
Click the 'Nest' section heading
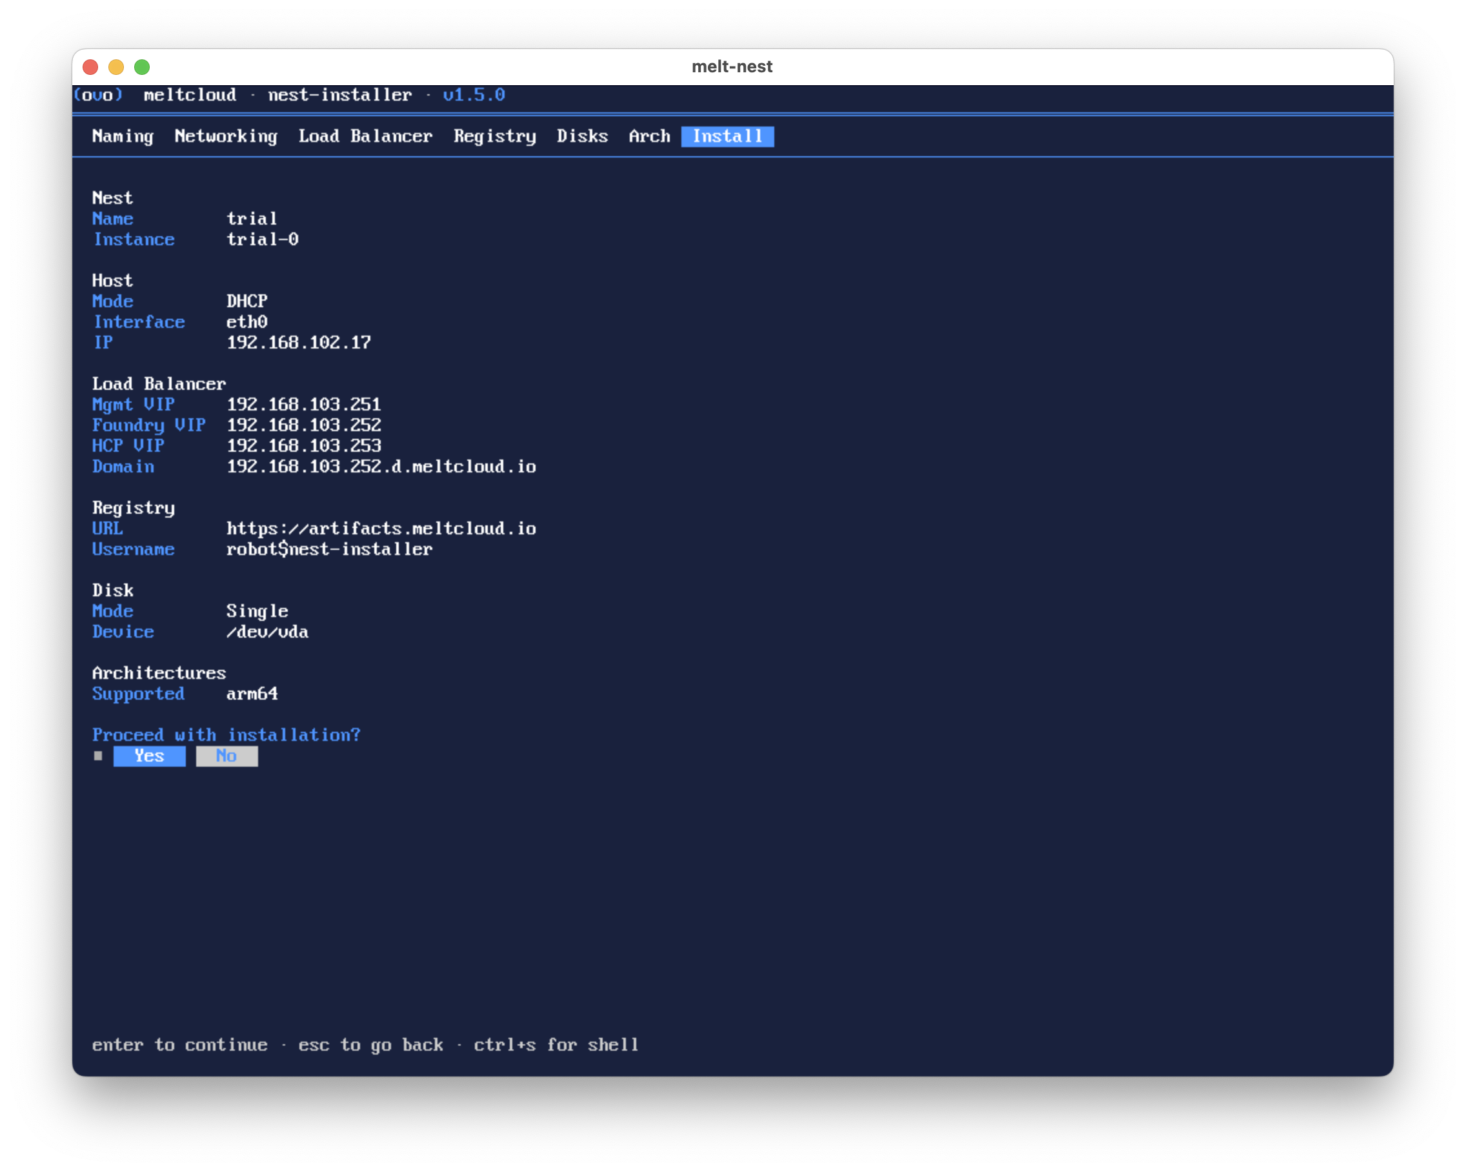click(x=112, y=198)
